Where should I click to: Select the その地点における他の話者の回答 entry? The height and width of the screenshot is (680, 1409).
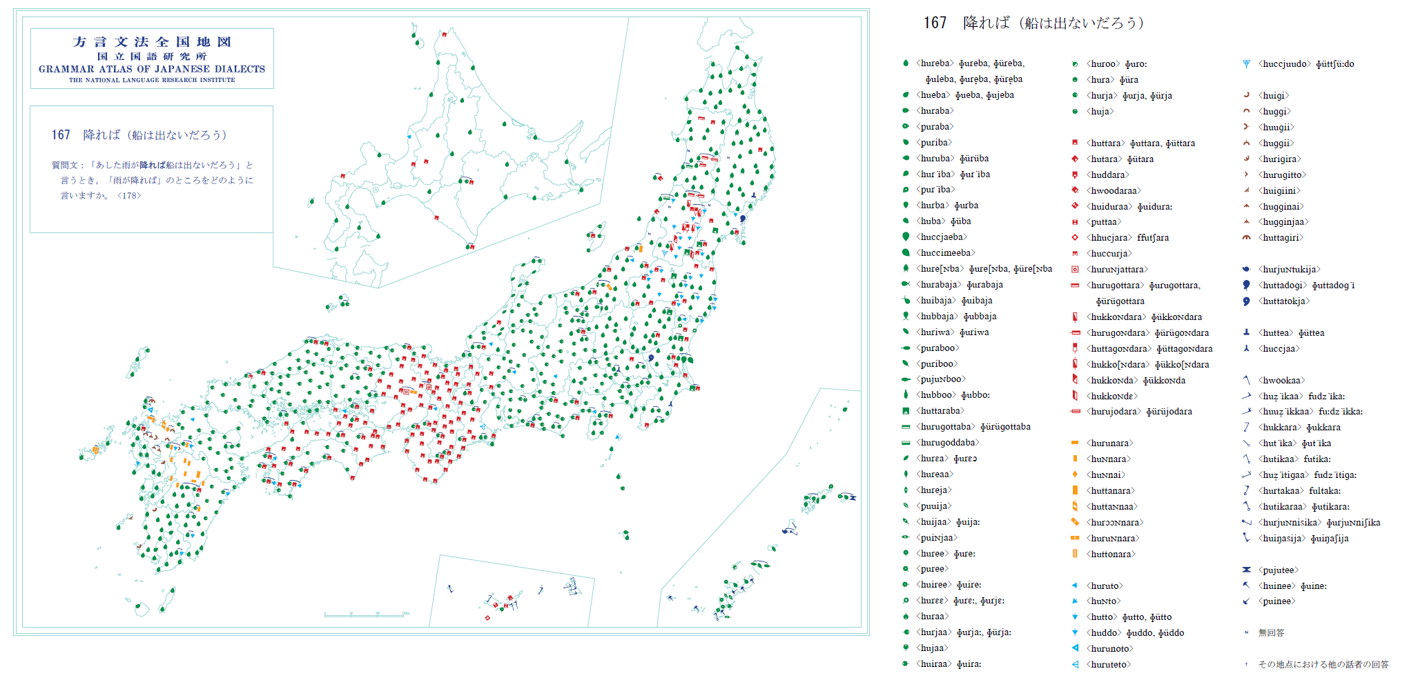coord(1323,664)
